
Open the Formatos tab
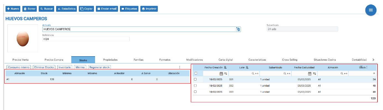[x=165, y=60]
